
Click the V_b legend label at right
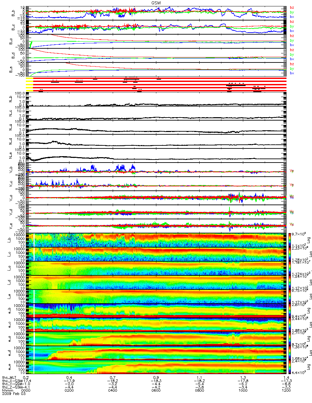(292, 171)
